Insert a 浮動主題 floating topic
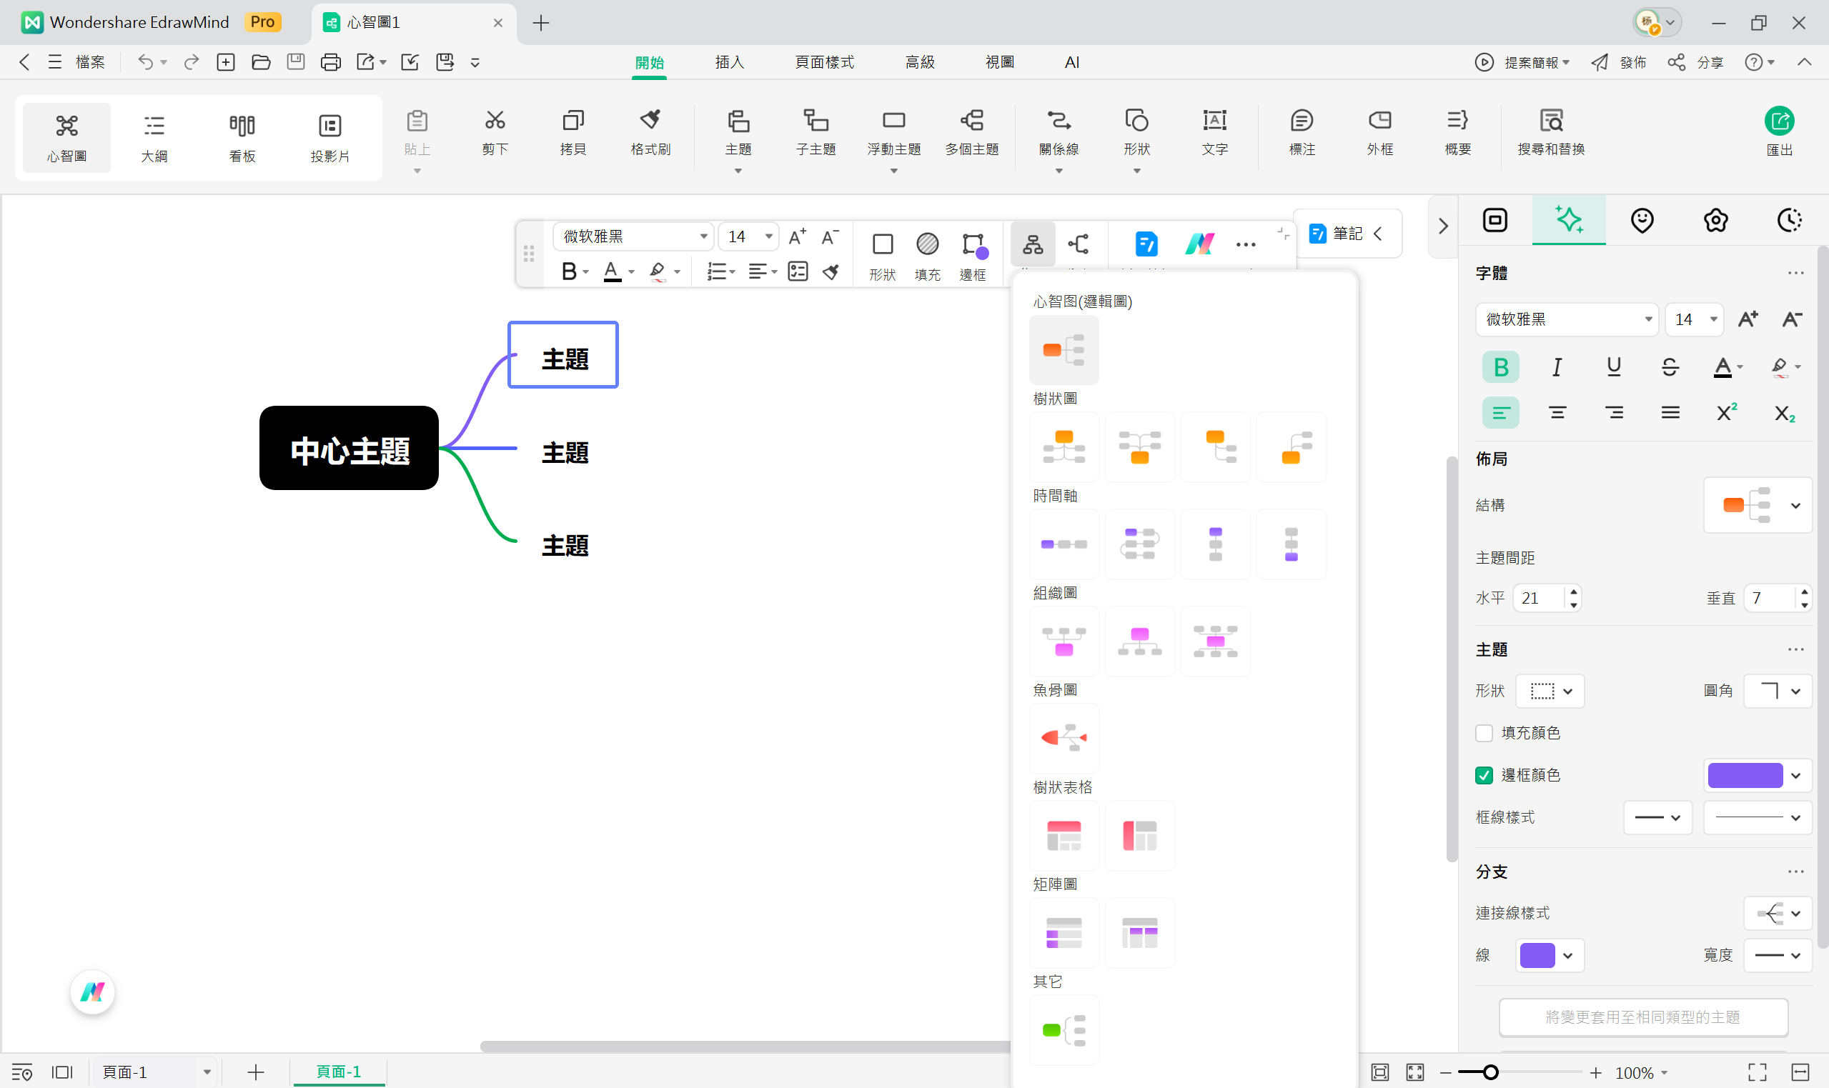This screenshot has height=1088, width=1829. point(893,136)
